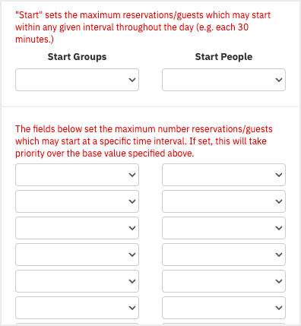Open first-row left dropdown below priority note
Viewport: 301px width, 326px height.
coord(77,175)
